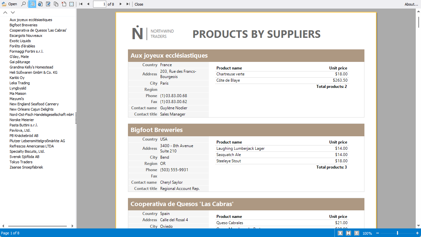Select Nord-Ost-Fisch Handelsgesellschaft mbH entry
421x237 pixels.
41,115
